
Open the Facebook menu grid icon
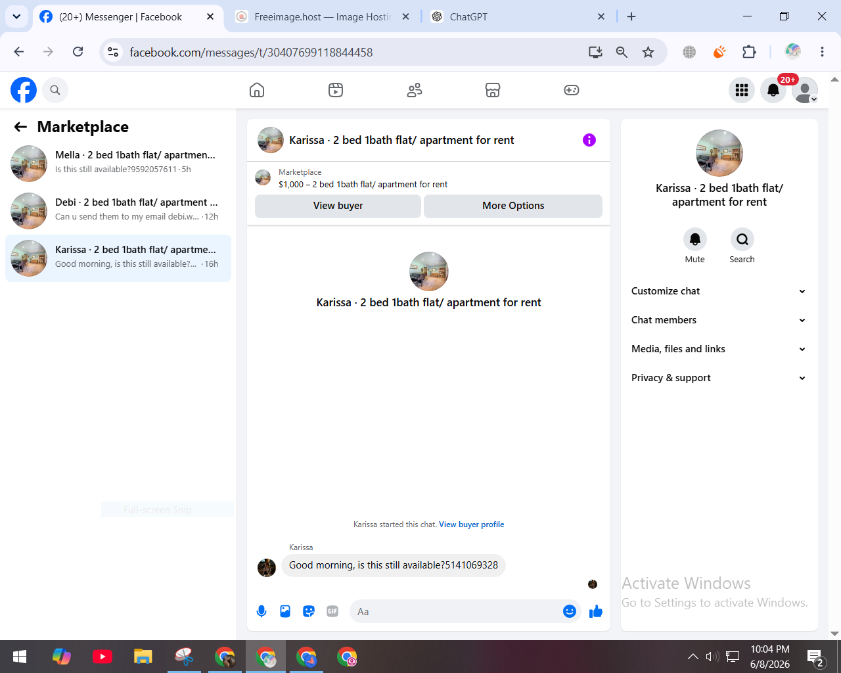[742, 90]
